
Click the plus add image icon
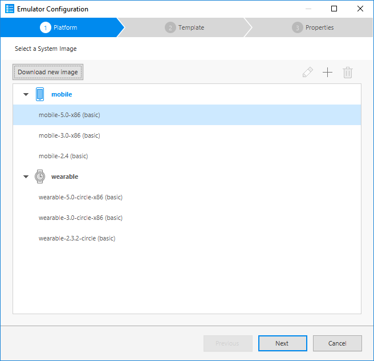327,73
